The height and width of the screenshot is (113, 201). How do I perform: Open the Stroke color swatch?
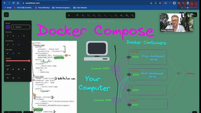click(8, 27)
